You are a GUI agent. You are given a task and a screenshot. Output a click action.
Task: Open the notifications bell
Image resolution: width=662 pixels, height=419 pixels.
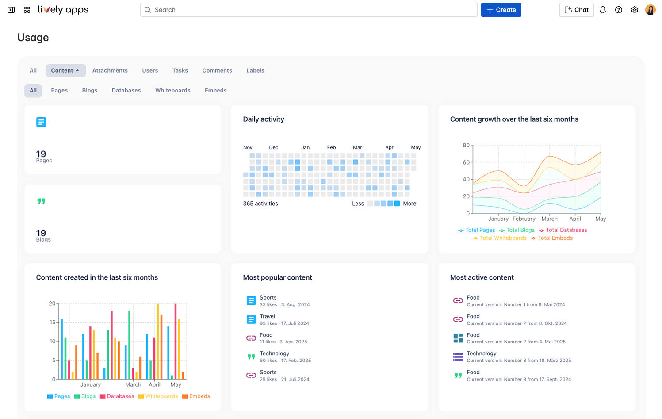(602, 10)
